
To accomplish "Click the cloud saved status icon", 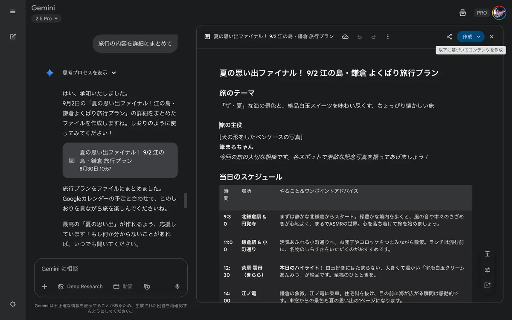I will pos(345,37).
